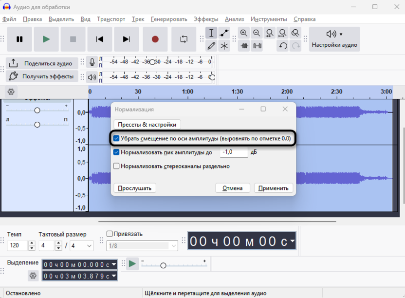405x298 pixels.
Task: Uncheck remove DC offset option
Action: coord(116,139)
